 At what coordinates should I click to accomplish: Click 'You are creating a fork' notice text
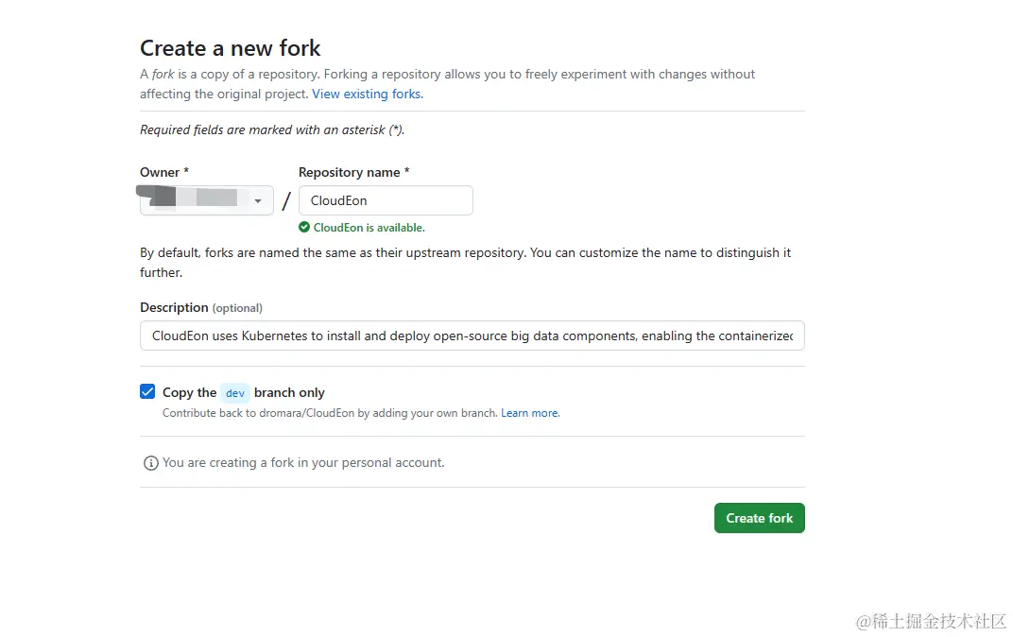click(303, 462)
